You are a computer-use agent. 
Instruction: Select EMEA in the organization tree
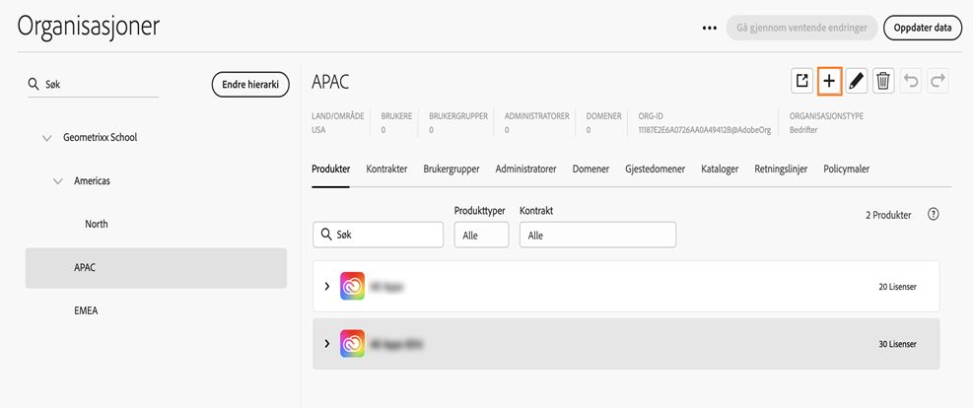point(86,310)
